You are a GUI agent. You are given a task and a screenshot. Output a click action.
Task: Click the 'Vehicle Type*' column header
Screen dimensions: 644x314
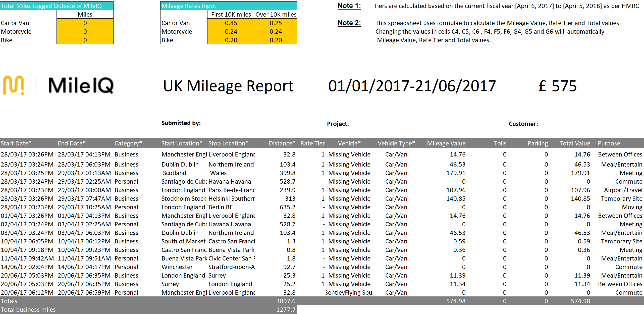pyautogui.click(x=396, y=143)
